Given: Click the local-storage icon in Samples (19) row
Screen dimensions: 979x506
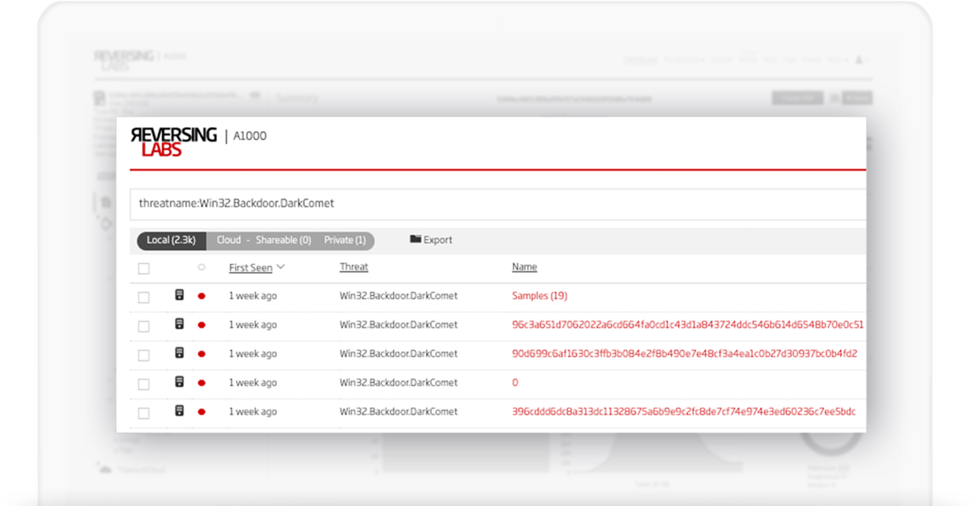Looking at the screenshot, I should (x=179, y=295).
